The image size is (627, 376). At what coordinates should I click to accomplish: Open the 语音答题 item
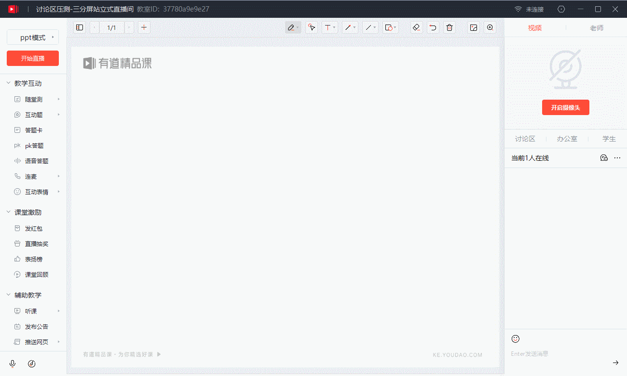click(x=37, y=161)
